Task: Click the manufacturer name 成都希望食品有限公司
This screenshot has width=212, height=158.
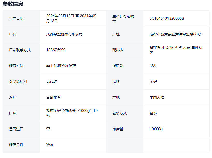Action: (64, 34)
